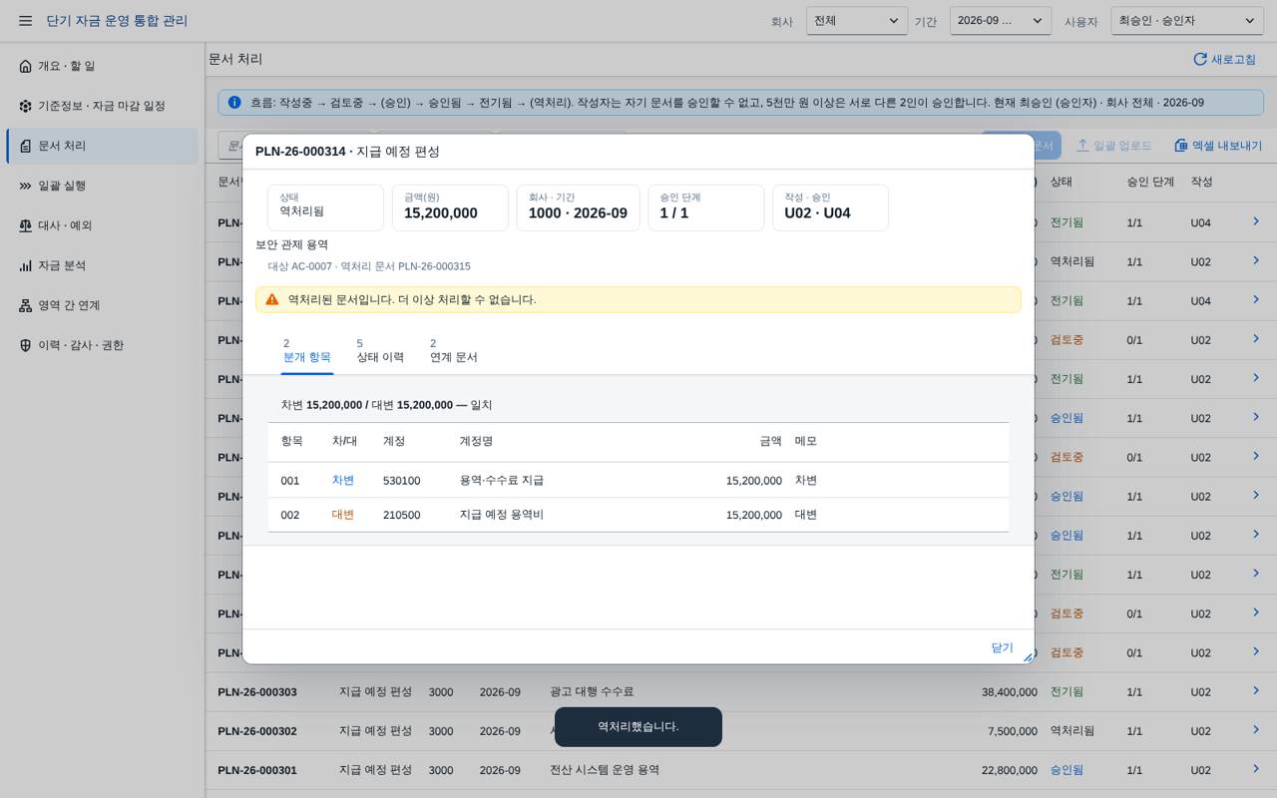Image resolution: width=1277 pixels, height=798 pixels.
Task: Click the 영역 간 연계 hierarchy icon
Action: (x=26, y=305)
